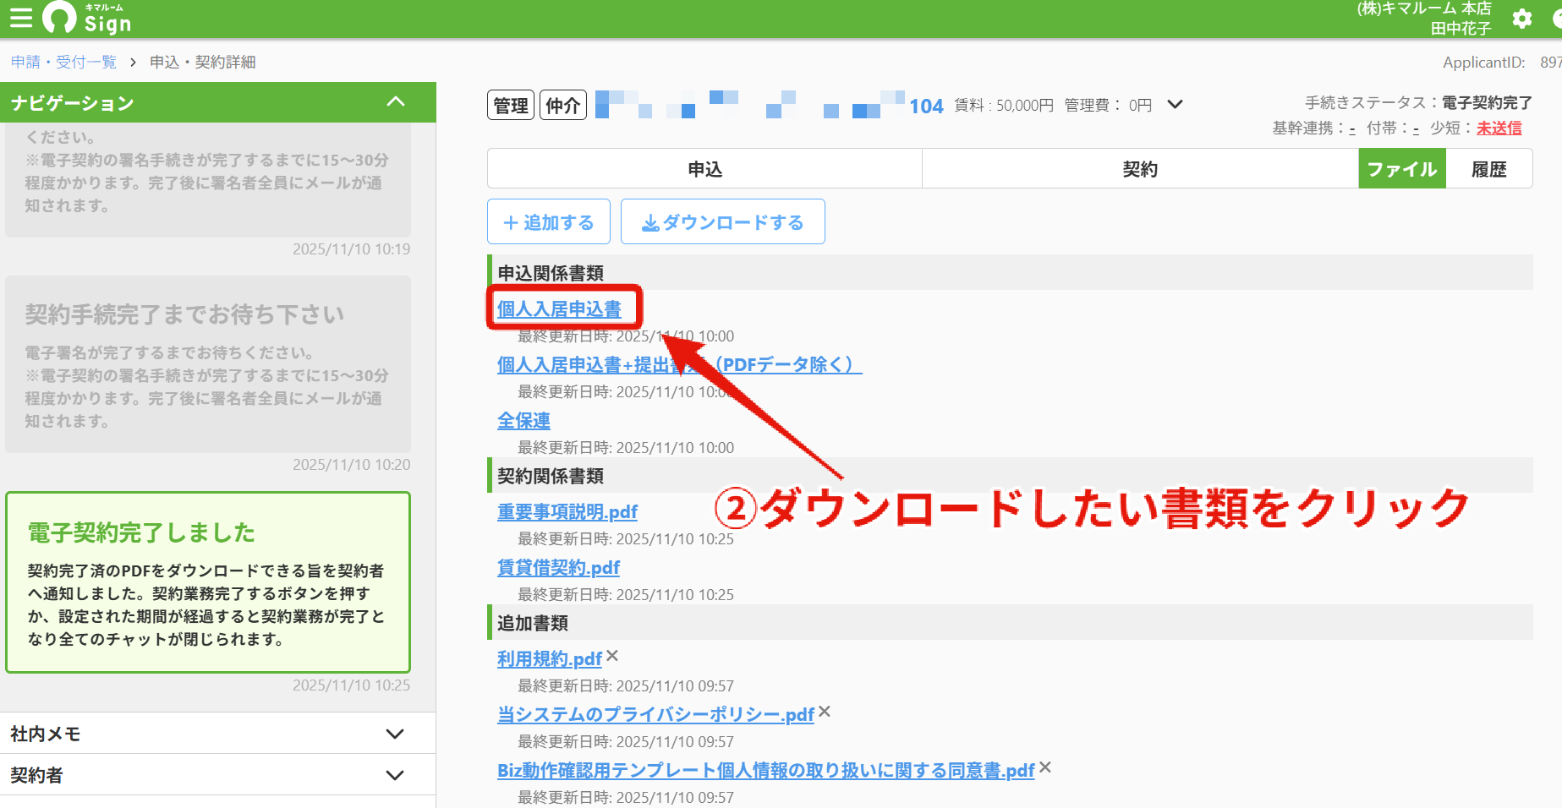Image resolution: width=1562 pixels, height=808 pixels.
Task: Open the 賃貸借契約.pdf link
Action: click(558, 568)
